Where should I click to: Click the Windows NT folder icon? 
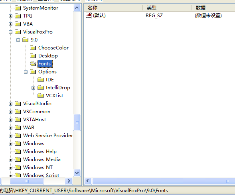18,167
